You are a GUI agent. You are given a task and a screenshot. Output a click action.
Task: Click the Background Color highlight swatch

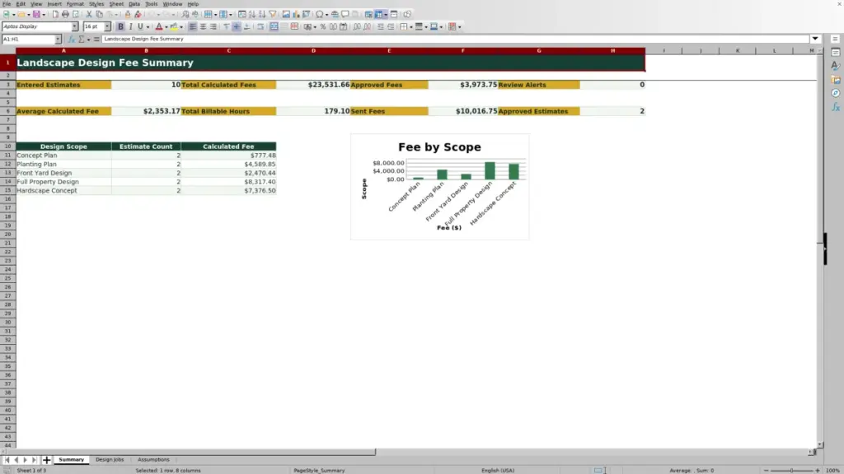pyautogui.click(x=174, y=26)
